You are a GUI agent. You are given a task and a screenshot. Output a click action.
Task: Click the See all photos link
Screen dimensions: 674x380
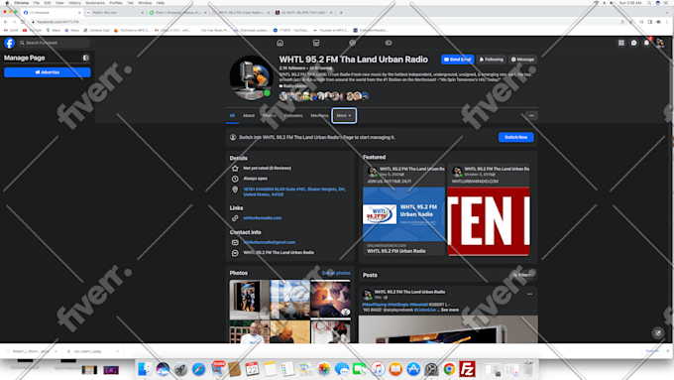click(x=336, y=273)
